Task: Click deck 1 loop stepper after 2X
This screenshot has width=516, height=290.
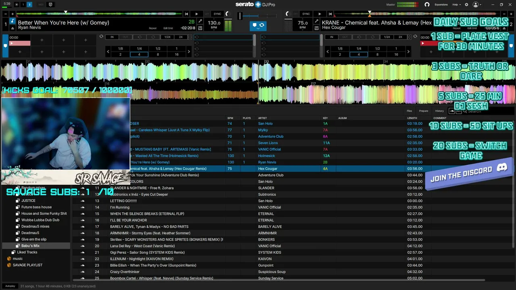Action: point(190,37)
